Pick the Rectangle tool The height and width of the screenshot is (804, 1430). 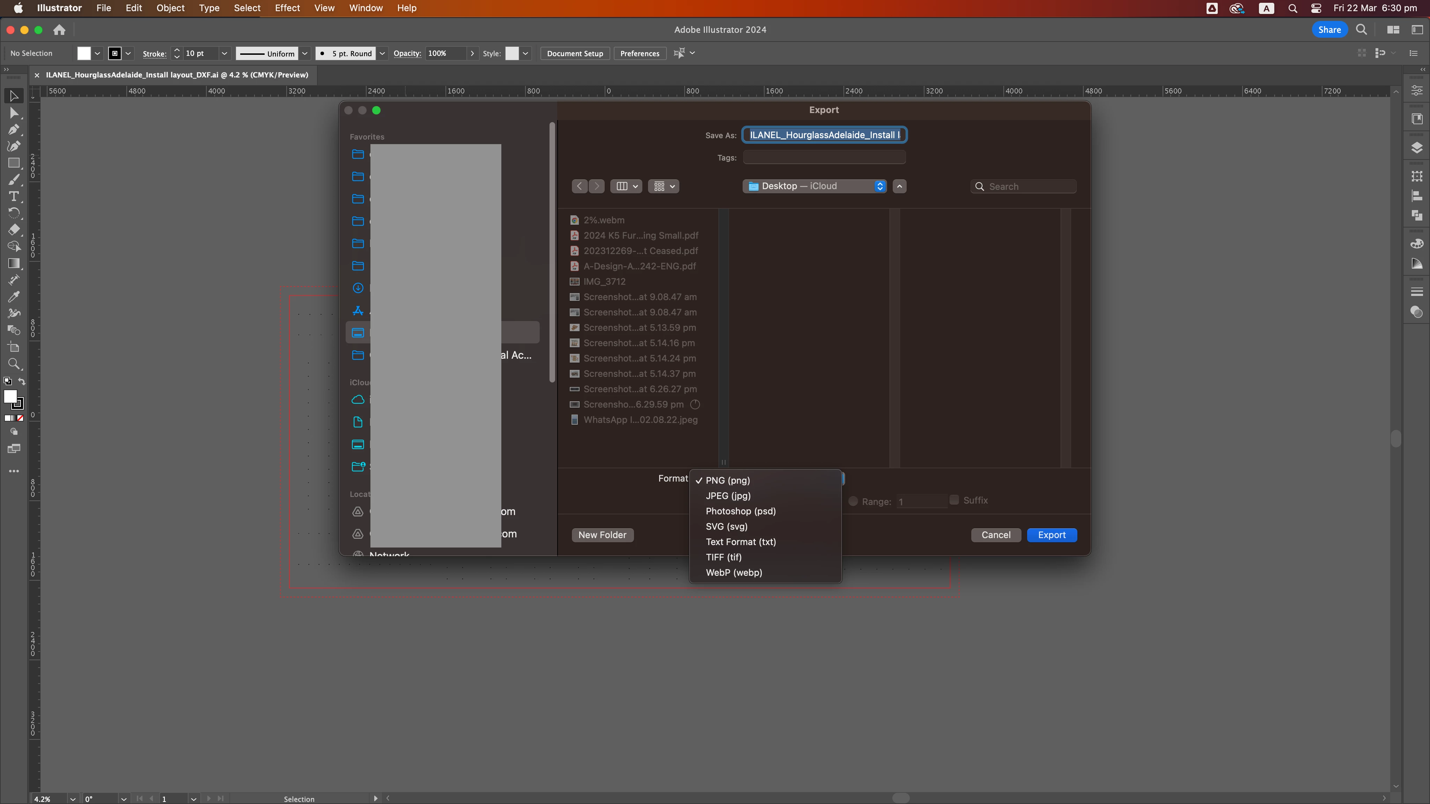[14, 163]
